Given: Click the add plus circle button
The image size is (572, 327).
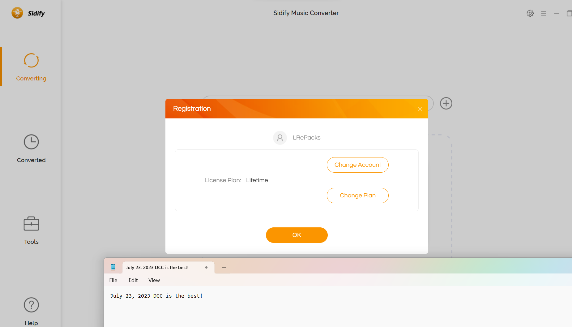Looking at the screenshot, I should pyautogui.click(x=446, y=103).
